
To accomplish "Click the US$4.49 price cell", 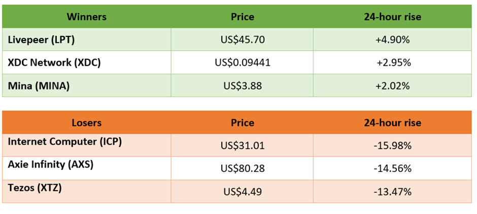I will pos(242,191).
